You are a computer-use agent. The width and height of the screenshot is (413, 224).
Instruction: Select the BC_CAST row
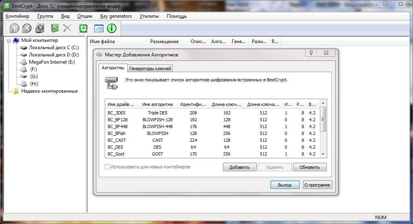pos(212,140)
